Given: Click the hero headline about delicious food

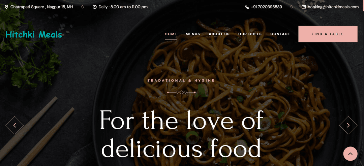Looking at the screenshot, I should point(182,134).
